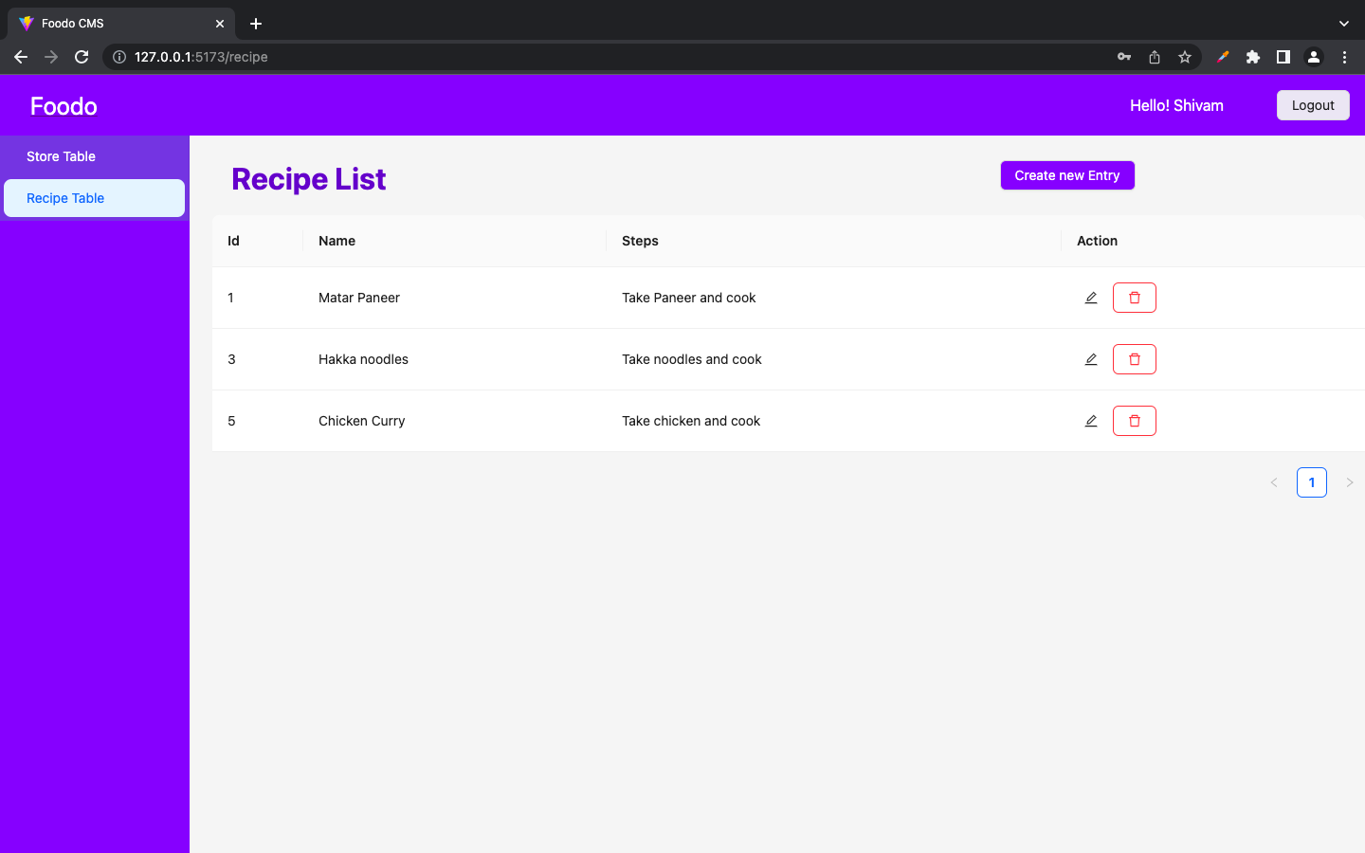Click the Id cell of Chicken Curry row
Viewport: 1365px width, 853px height.
[258, 421]
